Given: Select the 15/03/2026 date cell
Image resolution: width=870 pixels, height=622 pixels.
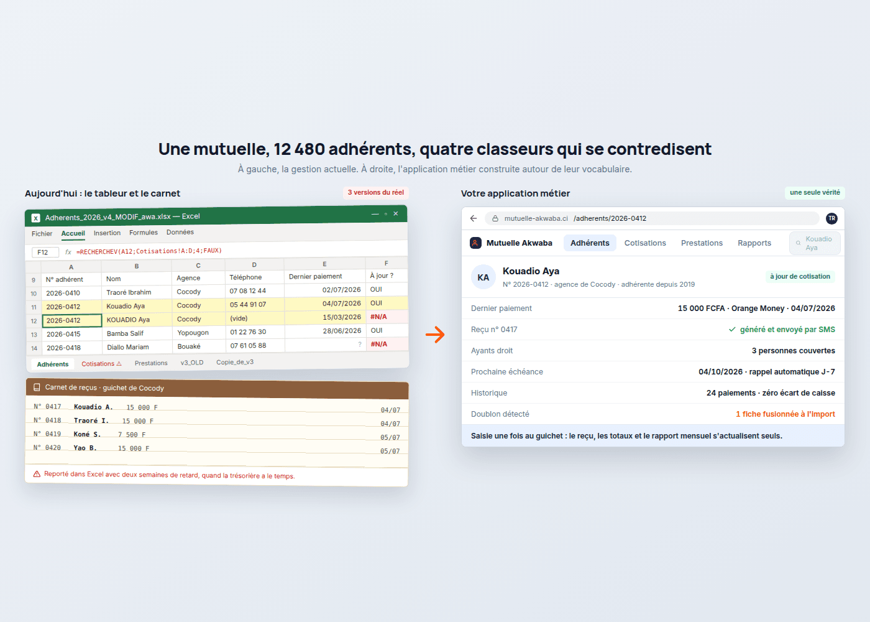Looking at the screenshot, I should pyautogui.click(x=325, y=317).
